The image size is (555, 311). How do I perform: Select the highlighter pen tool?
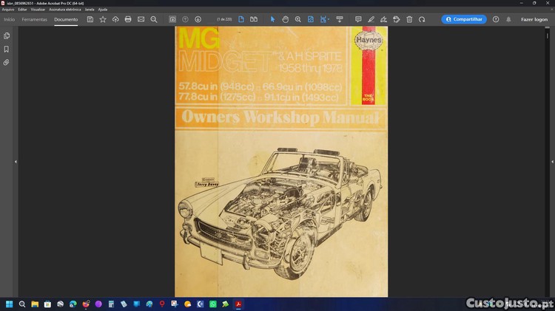click(371, 19)
